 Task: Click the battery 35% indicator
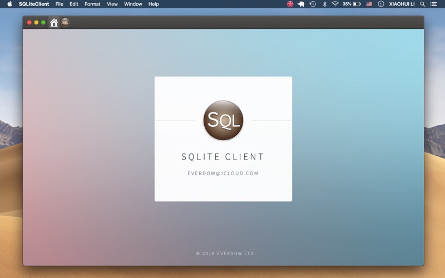point(352,4)
